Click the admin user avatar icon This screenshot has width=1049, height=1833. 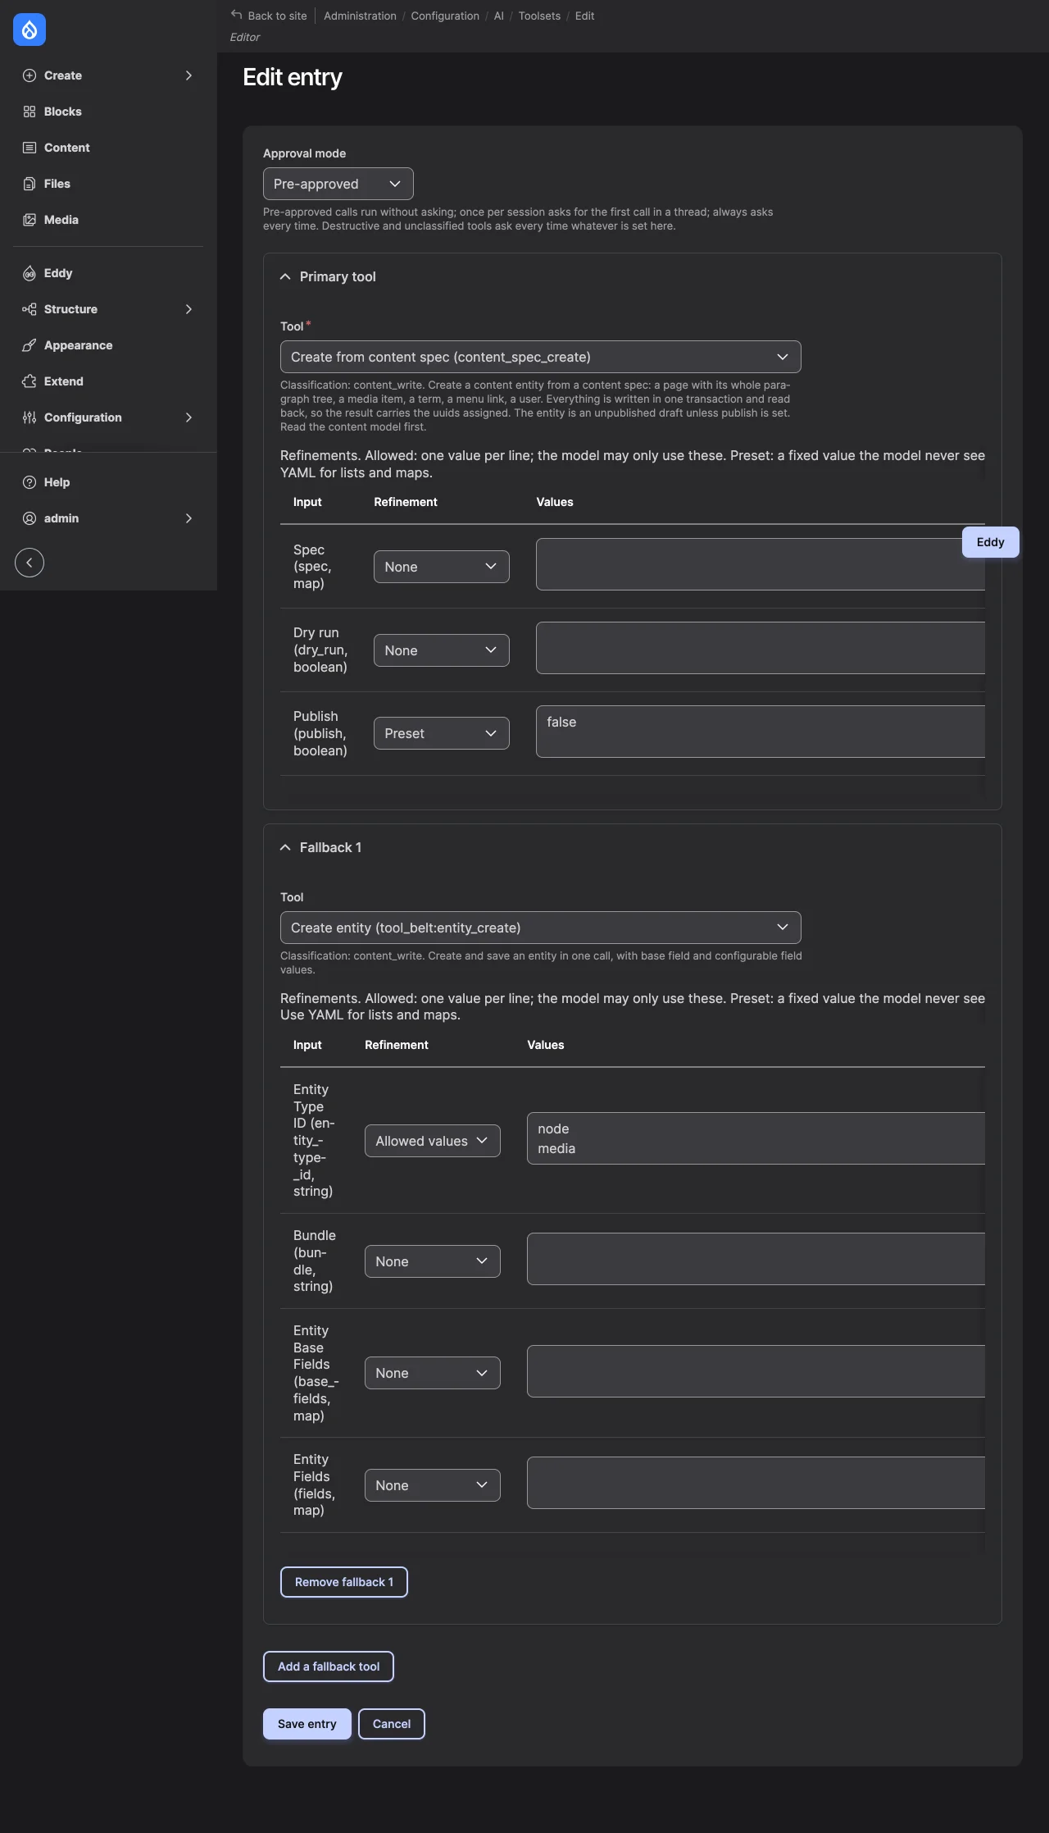[x=30, y=518]
